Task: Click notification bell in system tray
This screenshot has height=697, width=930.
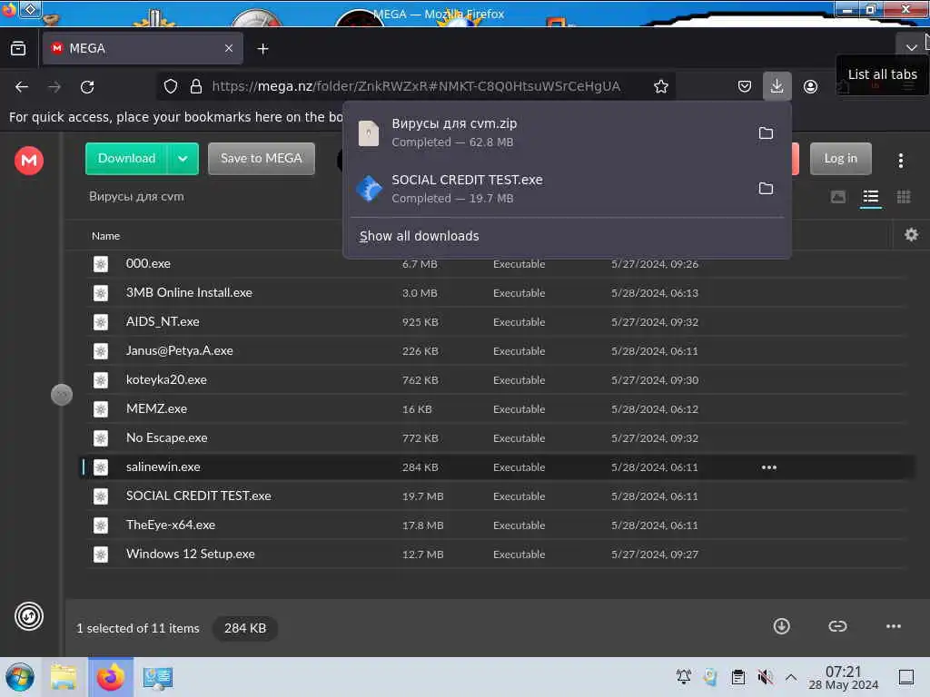Action: pyautogui.click(x=683, y=677)
